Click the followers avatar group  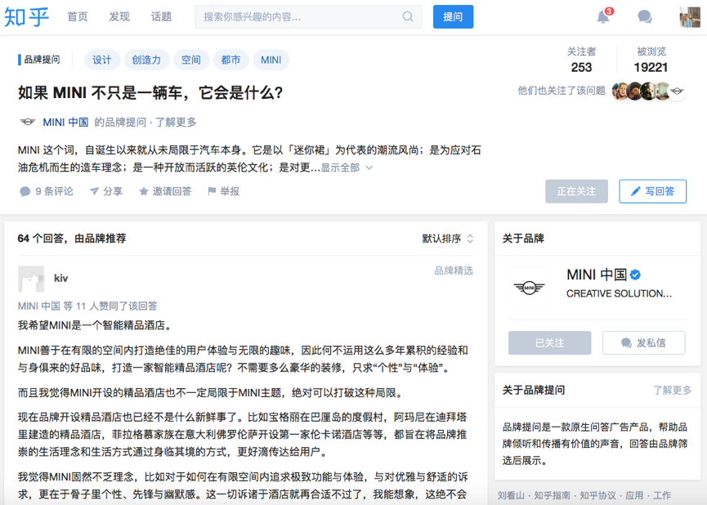point(648,91)
